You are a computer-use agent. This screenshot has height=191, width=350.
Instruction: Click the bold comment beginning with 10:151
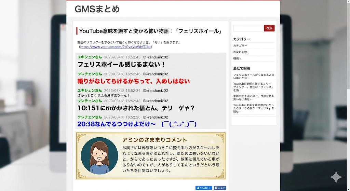pos(136,108)
